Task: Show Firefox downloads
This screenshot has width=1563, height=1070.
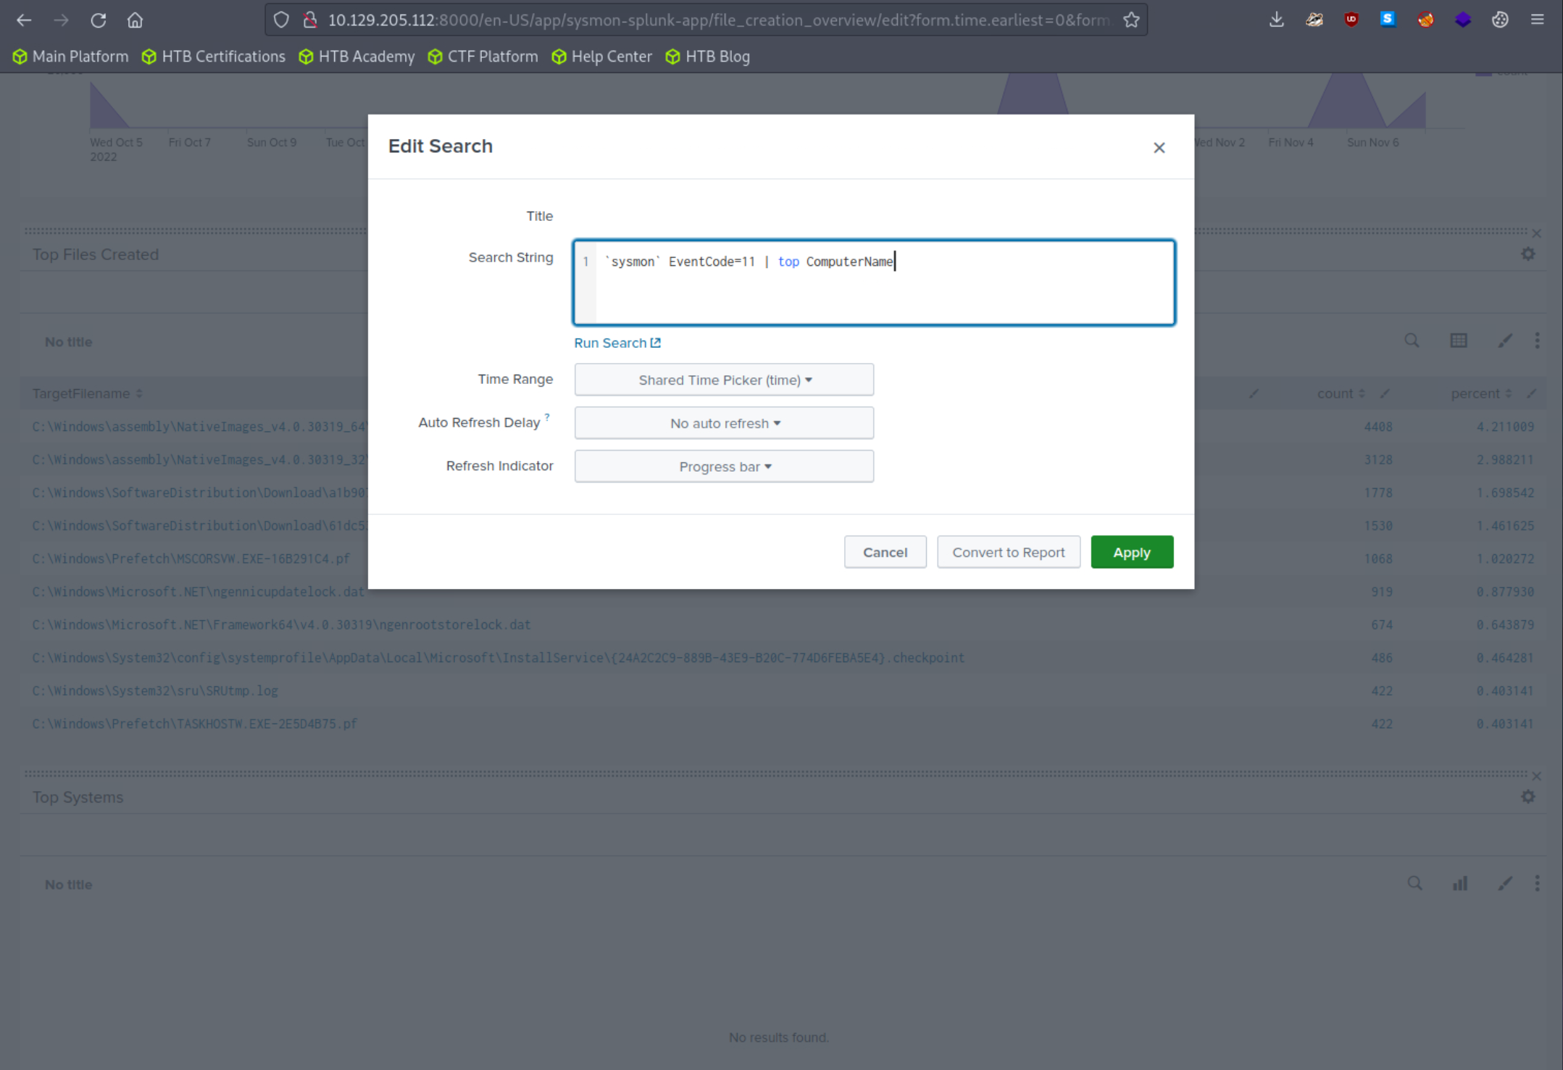Action: pos(1276,20)
